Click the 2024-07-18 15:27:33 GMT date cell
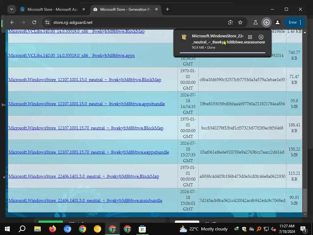The height and width of the screenshot is (235, 313). [x=188, y=152]
